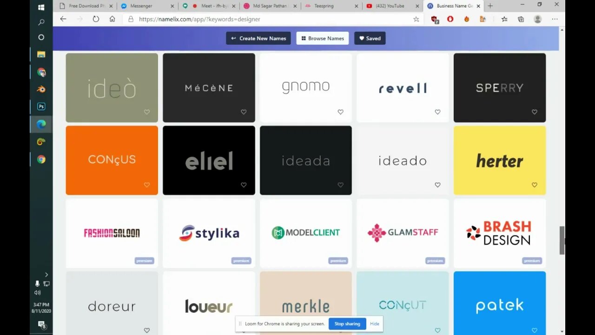Image resolution: width=595 pixels, height=335 pixels.
Task: Open the browser settings and more menu
Action: click(555, 19)
